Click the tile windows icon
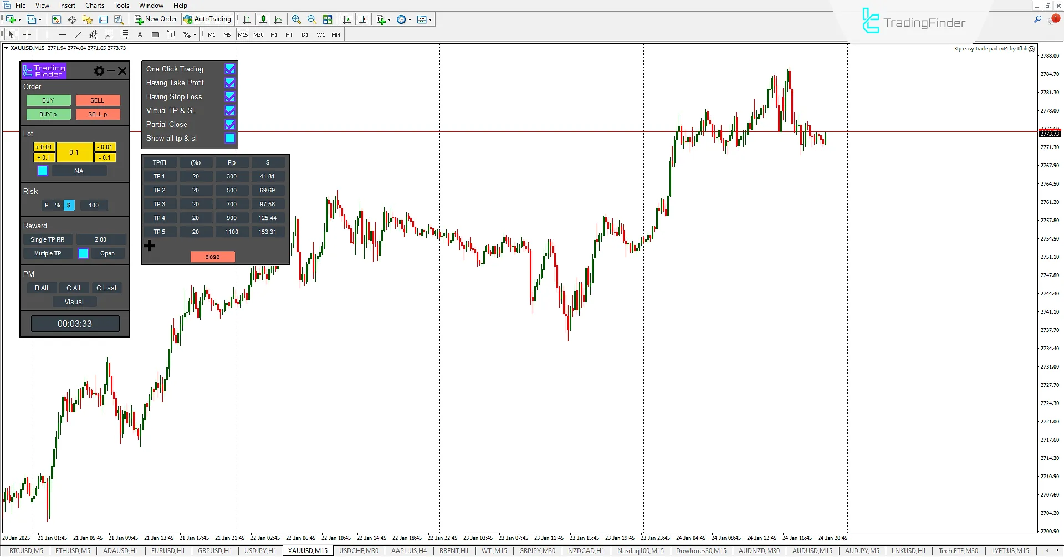This screenshot has height=557, width=1064. click(328, 19)
